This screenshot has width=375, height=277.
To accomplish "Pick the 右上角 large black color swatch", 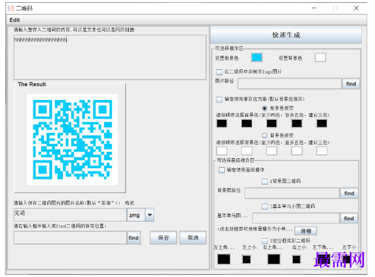I will point(274,259).
